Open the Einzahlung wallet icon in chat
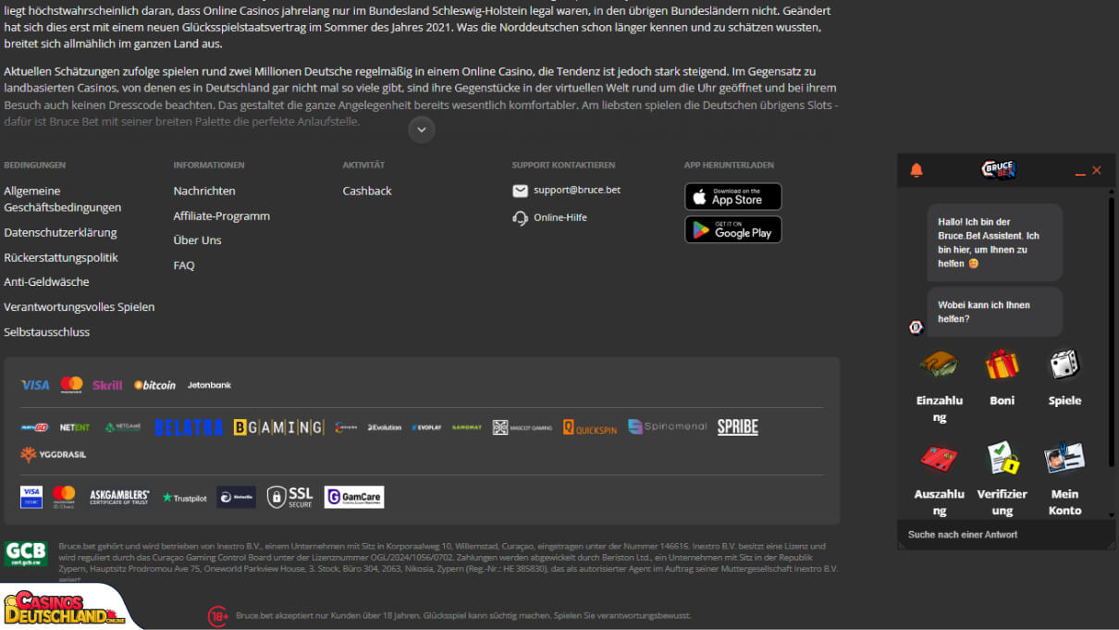Viewport: 1119px width, 630px height. coord(939,364)
